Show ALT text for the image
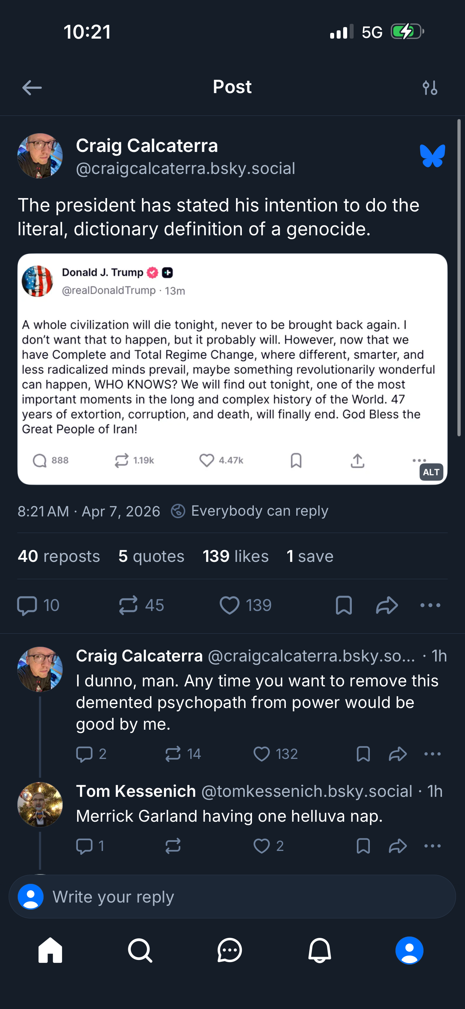 (x=431, y=472)
